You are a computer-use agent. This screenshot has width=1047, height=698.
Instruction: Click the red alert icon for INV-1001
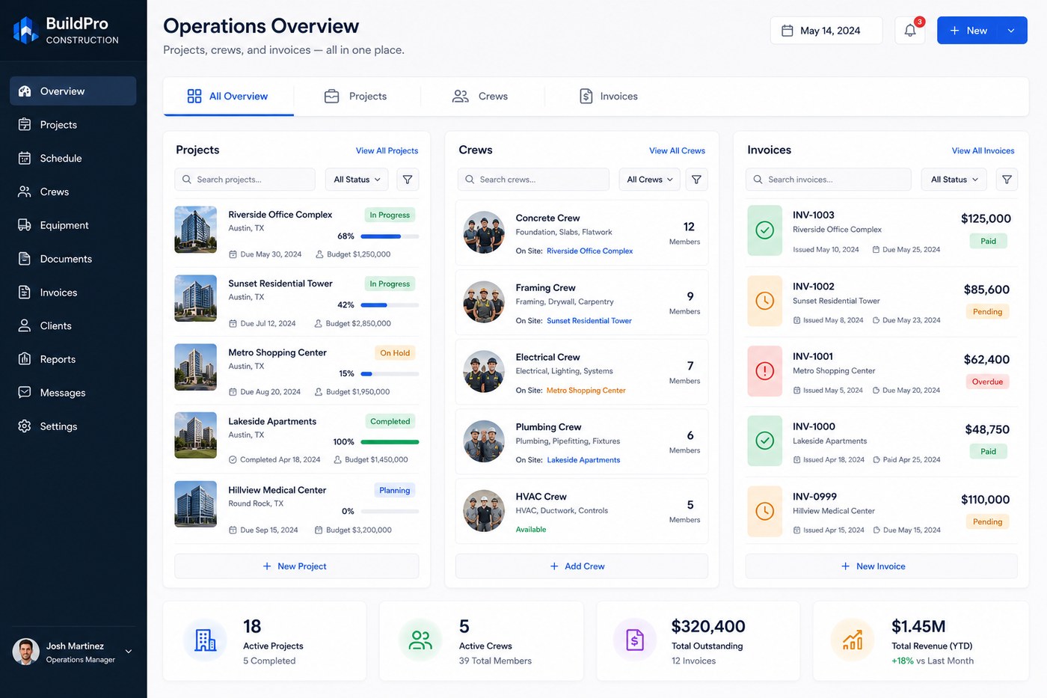[x=764, y=370]
